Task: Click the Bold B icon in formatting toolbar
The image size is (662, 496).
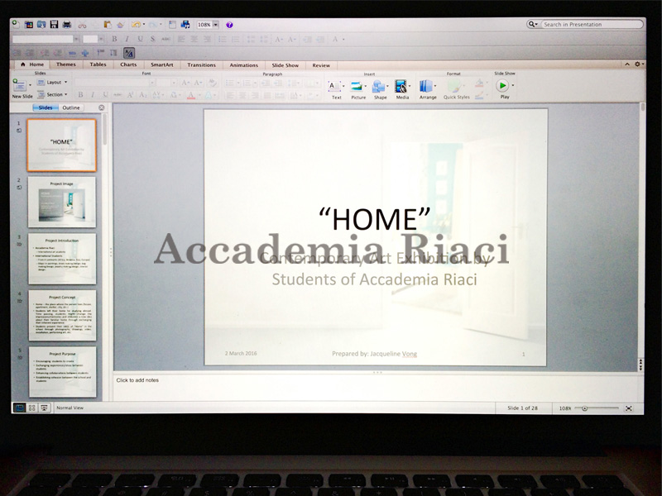Action: 114,39
